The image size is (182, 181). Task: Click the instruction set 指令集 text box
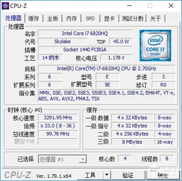107,96
